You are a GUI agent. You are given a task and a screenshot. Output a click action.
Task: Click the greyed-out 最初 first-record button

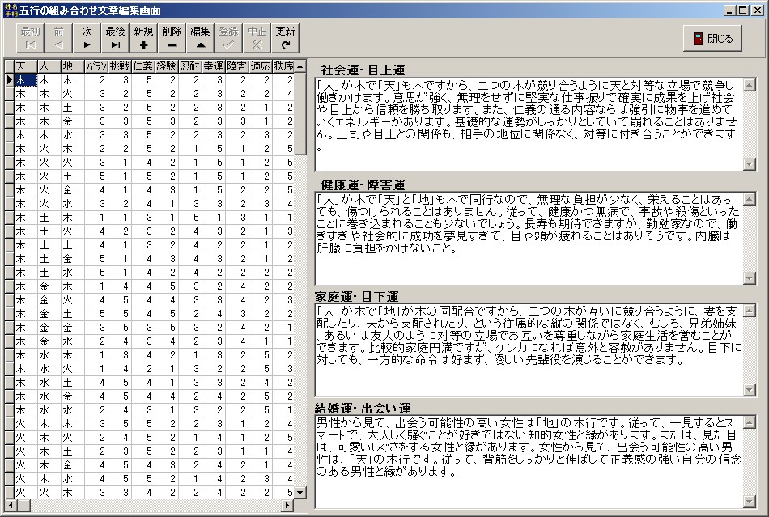point(30,38)
